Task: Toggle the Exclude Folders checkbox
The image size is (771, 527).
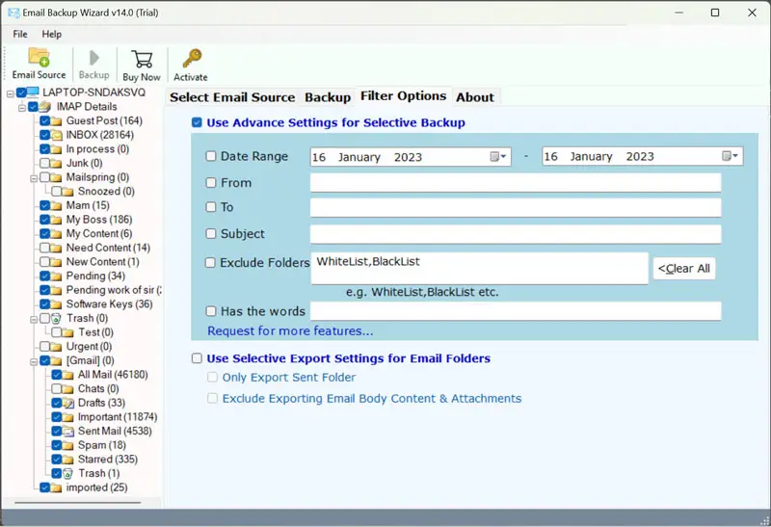Action: (x=211, y=262)
